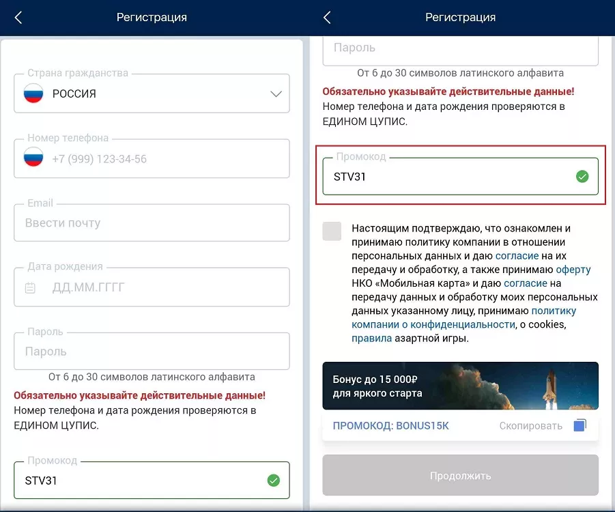Click the Email input field
Image resolution: width=615 pixels, height=512 pixels.
point(152,223)
